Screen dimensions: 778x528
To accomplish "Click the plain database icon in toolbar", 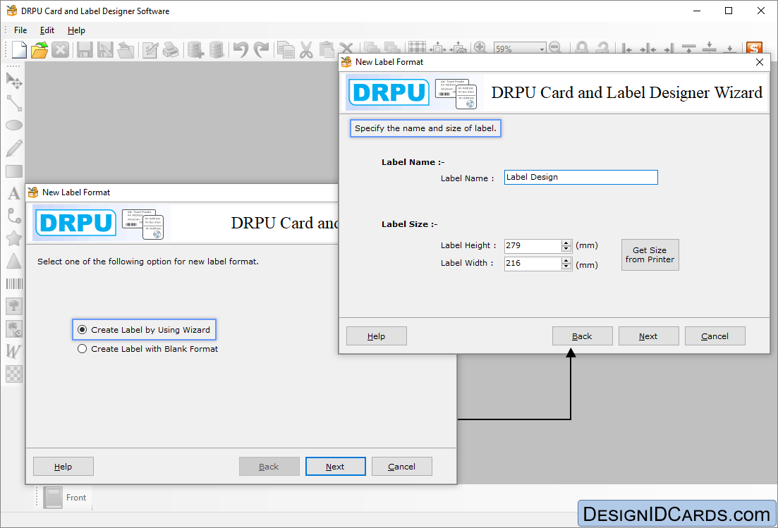I will coord(217,49).
